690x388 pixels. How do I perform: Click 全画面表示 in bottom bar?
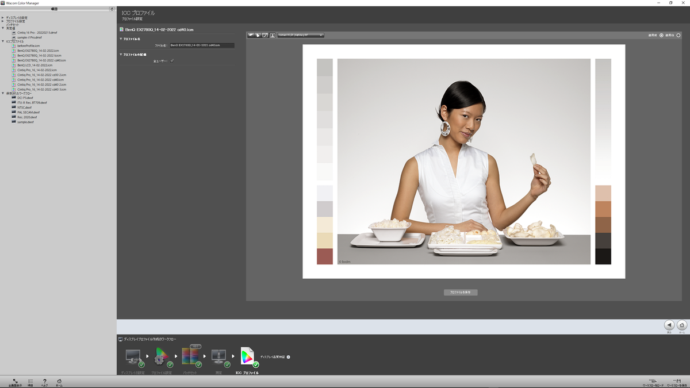point(16,383)
